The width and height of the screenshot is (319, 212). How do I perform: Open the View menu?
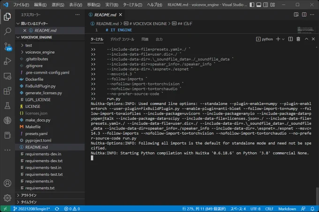pyautogui.click(x=76, y=5)
